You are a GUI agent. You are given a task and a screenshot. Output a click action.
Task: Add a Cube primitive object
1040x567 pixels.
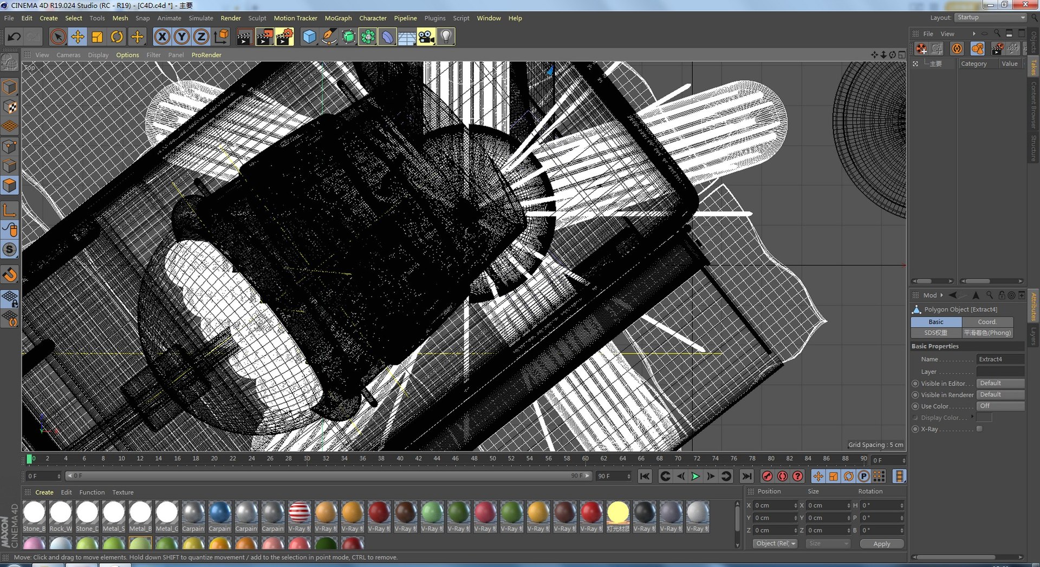[x=309, y=37]
